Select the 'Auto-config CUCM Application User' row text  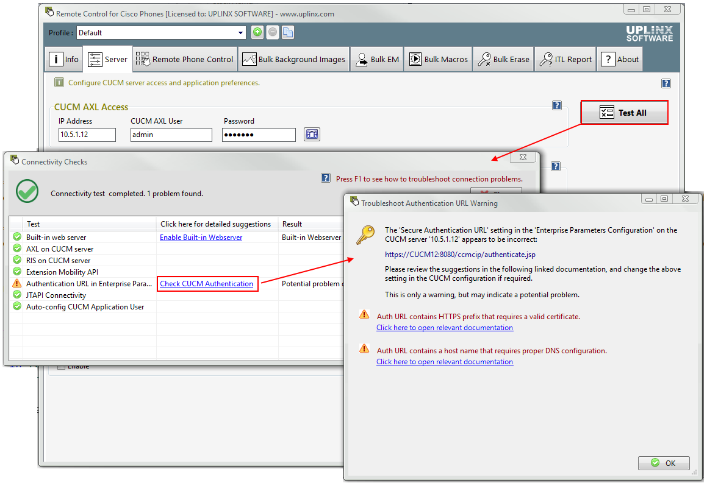(x=85, y=308)
